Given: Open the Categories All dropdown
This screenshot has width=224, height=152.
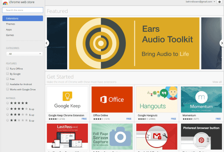Looking at the screenshot, I should (x=24, y=54).
